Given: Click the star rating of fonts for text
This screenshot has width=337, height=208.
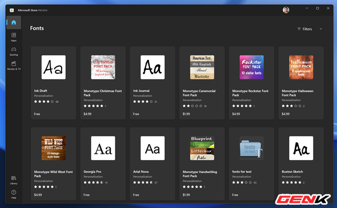Looking at the screenshot, I should (242, 182).
